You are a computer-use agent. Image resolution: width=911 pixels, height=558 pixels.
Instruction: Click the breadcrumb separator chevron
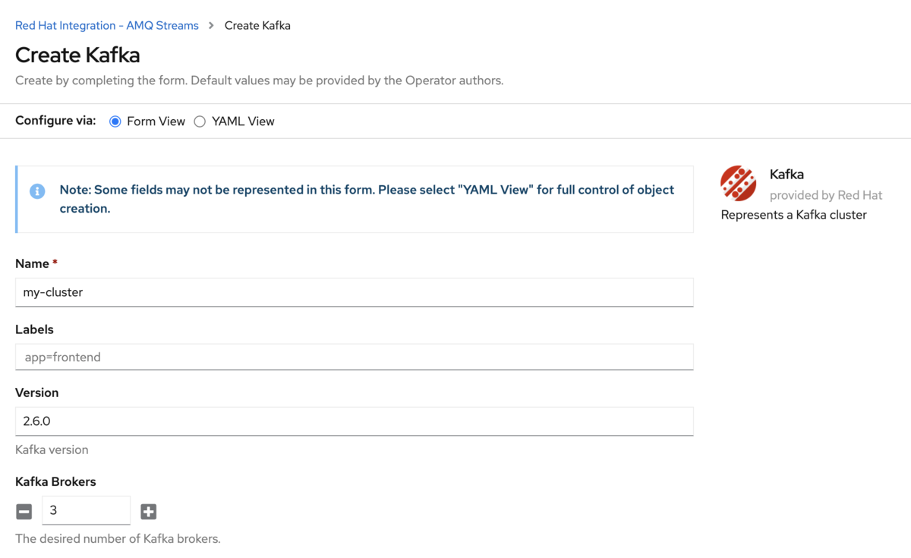211,26
